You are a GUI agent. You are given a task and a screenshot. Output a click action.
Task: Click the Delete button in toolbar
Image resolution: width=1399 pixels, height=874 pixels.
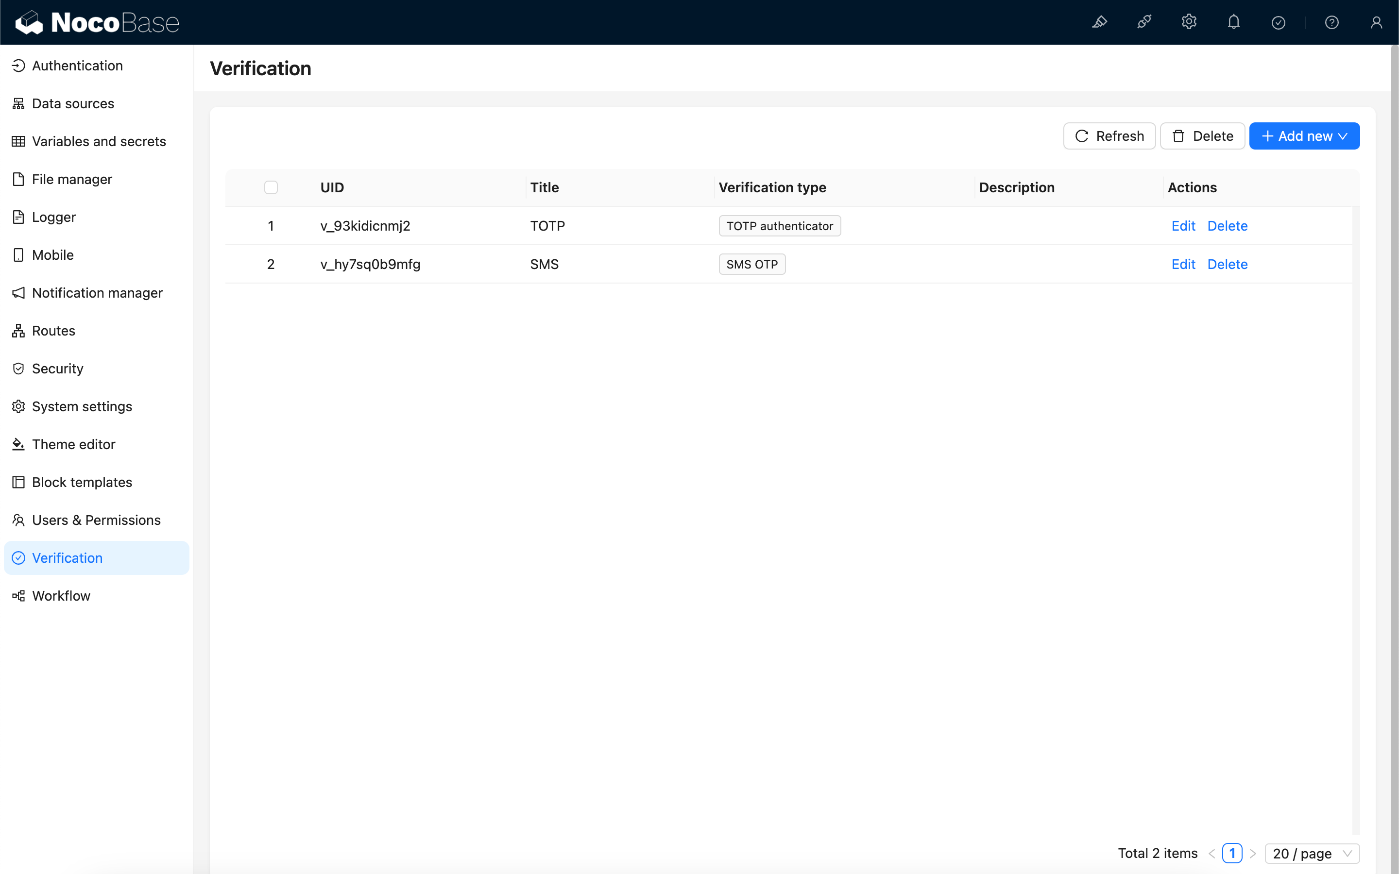click(x=1202, y=136)
